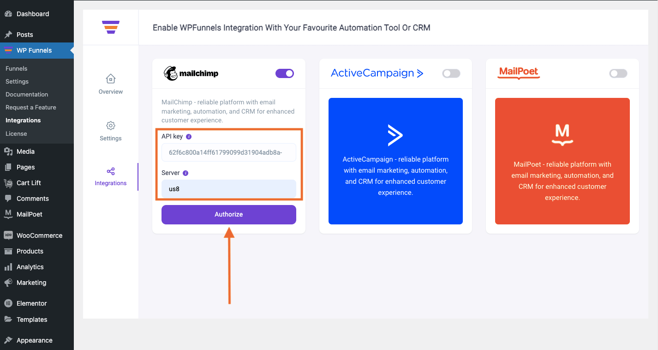658x350 pixels.
Task: Click the Settings gear icon in panel
Action: [111, 126]
